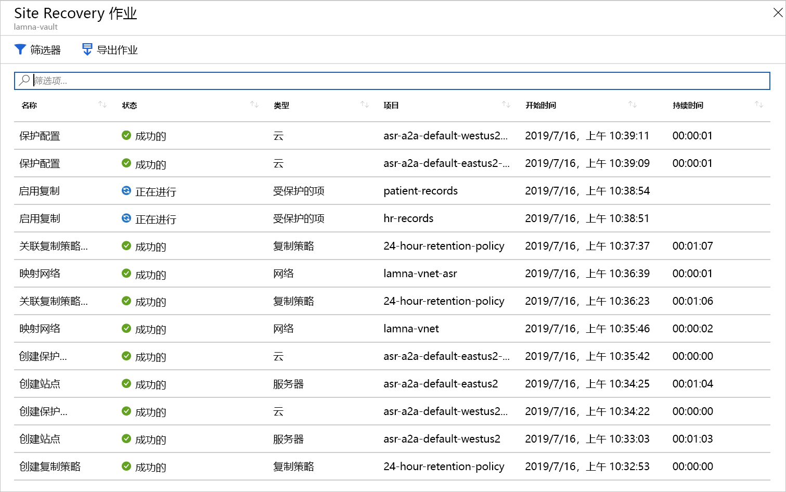
Task: Click duration 00:01:03 cell
Action: 692,439
